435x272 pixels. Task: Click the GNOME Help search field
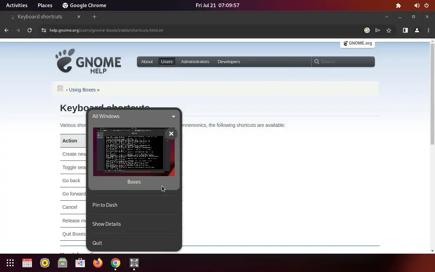click(343, 62)
